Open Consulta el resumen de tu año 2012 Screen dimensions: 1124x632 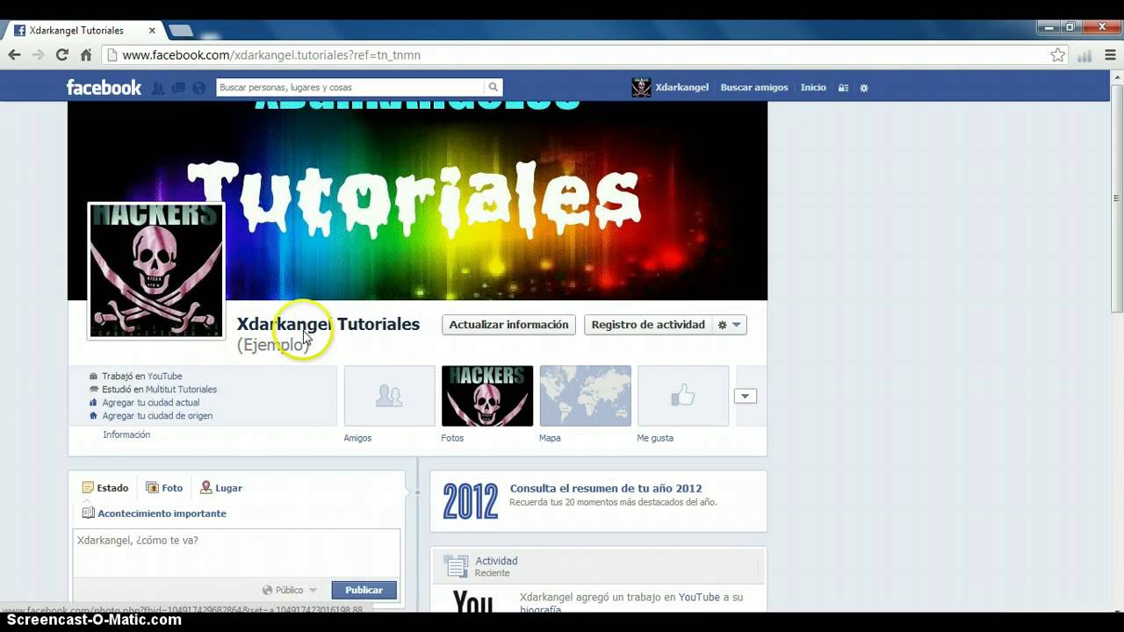pos(606,489)
